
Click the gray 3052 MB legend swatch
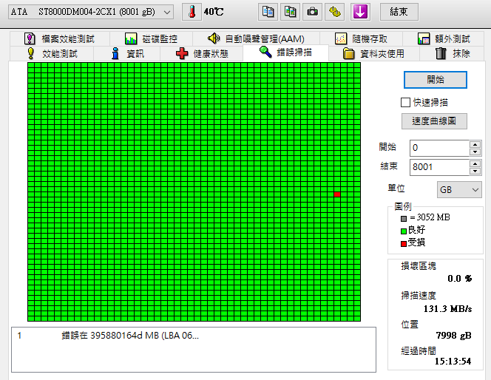coord(404,219)
